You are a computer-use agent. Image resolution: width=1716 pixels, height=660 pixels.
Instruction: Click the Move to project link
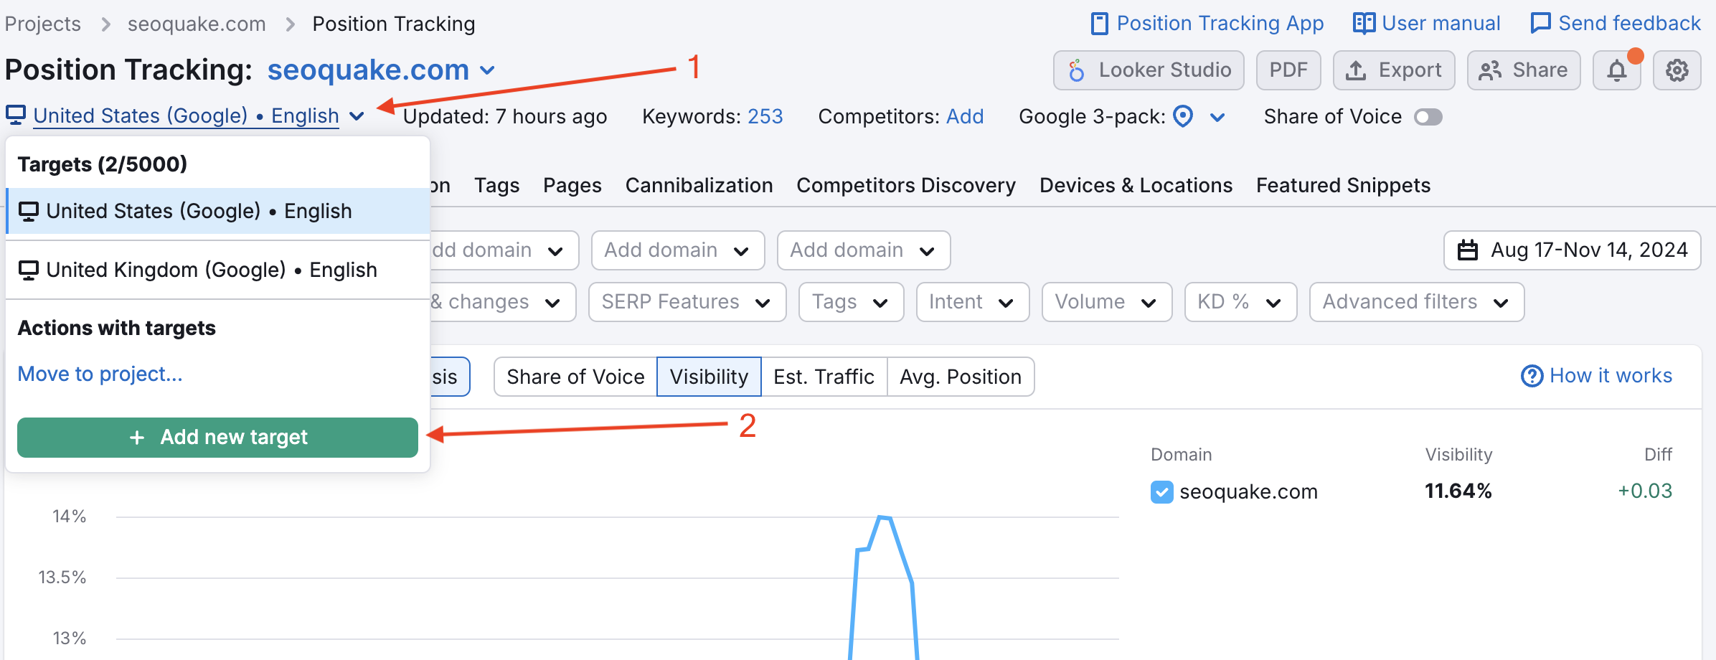(100, 374)
